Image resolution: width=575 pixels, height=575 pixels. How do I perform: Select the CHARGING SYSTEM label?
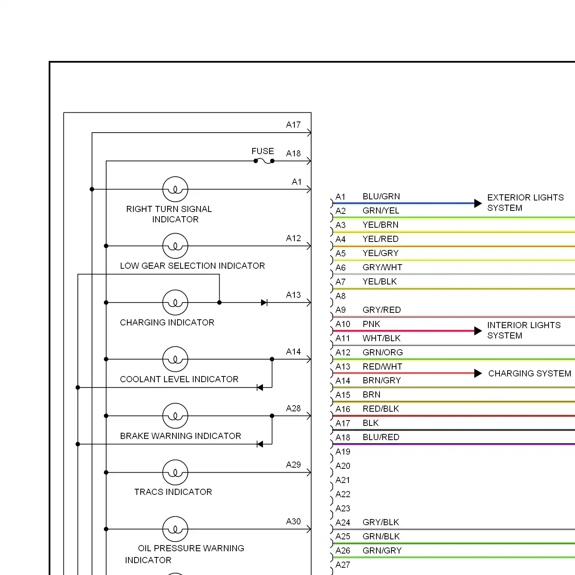[x=530, y=373]
